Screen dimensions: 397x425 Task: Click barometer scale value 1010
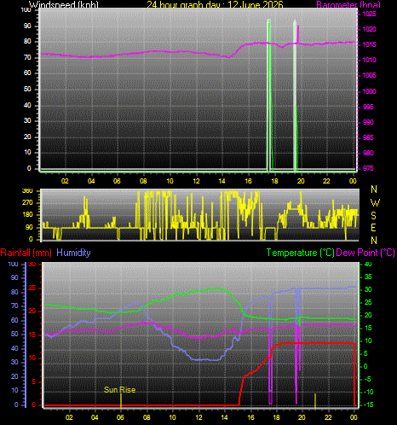[x=369, y=60]
